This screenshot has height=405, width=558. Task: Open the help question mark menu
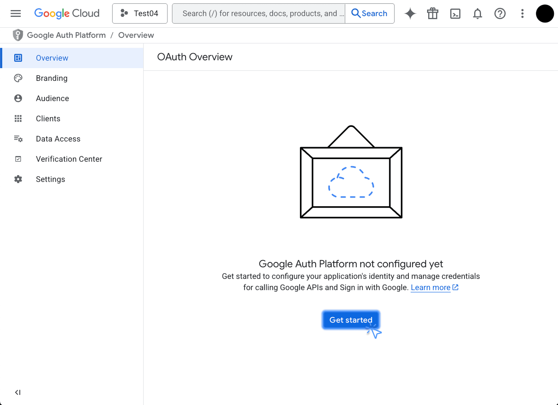coord(500,13)
